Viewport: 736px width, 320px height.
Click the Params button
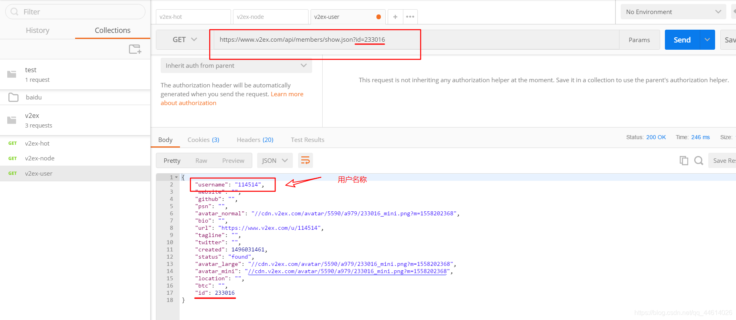639,40
